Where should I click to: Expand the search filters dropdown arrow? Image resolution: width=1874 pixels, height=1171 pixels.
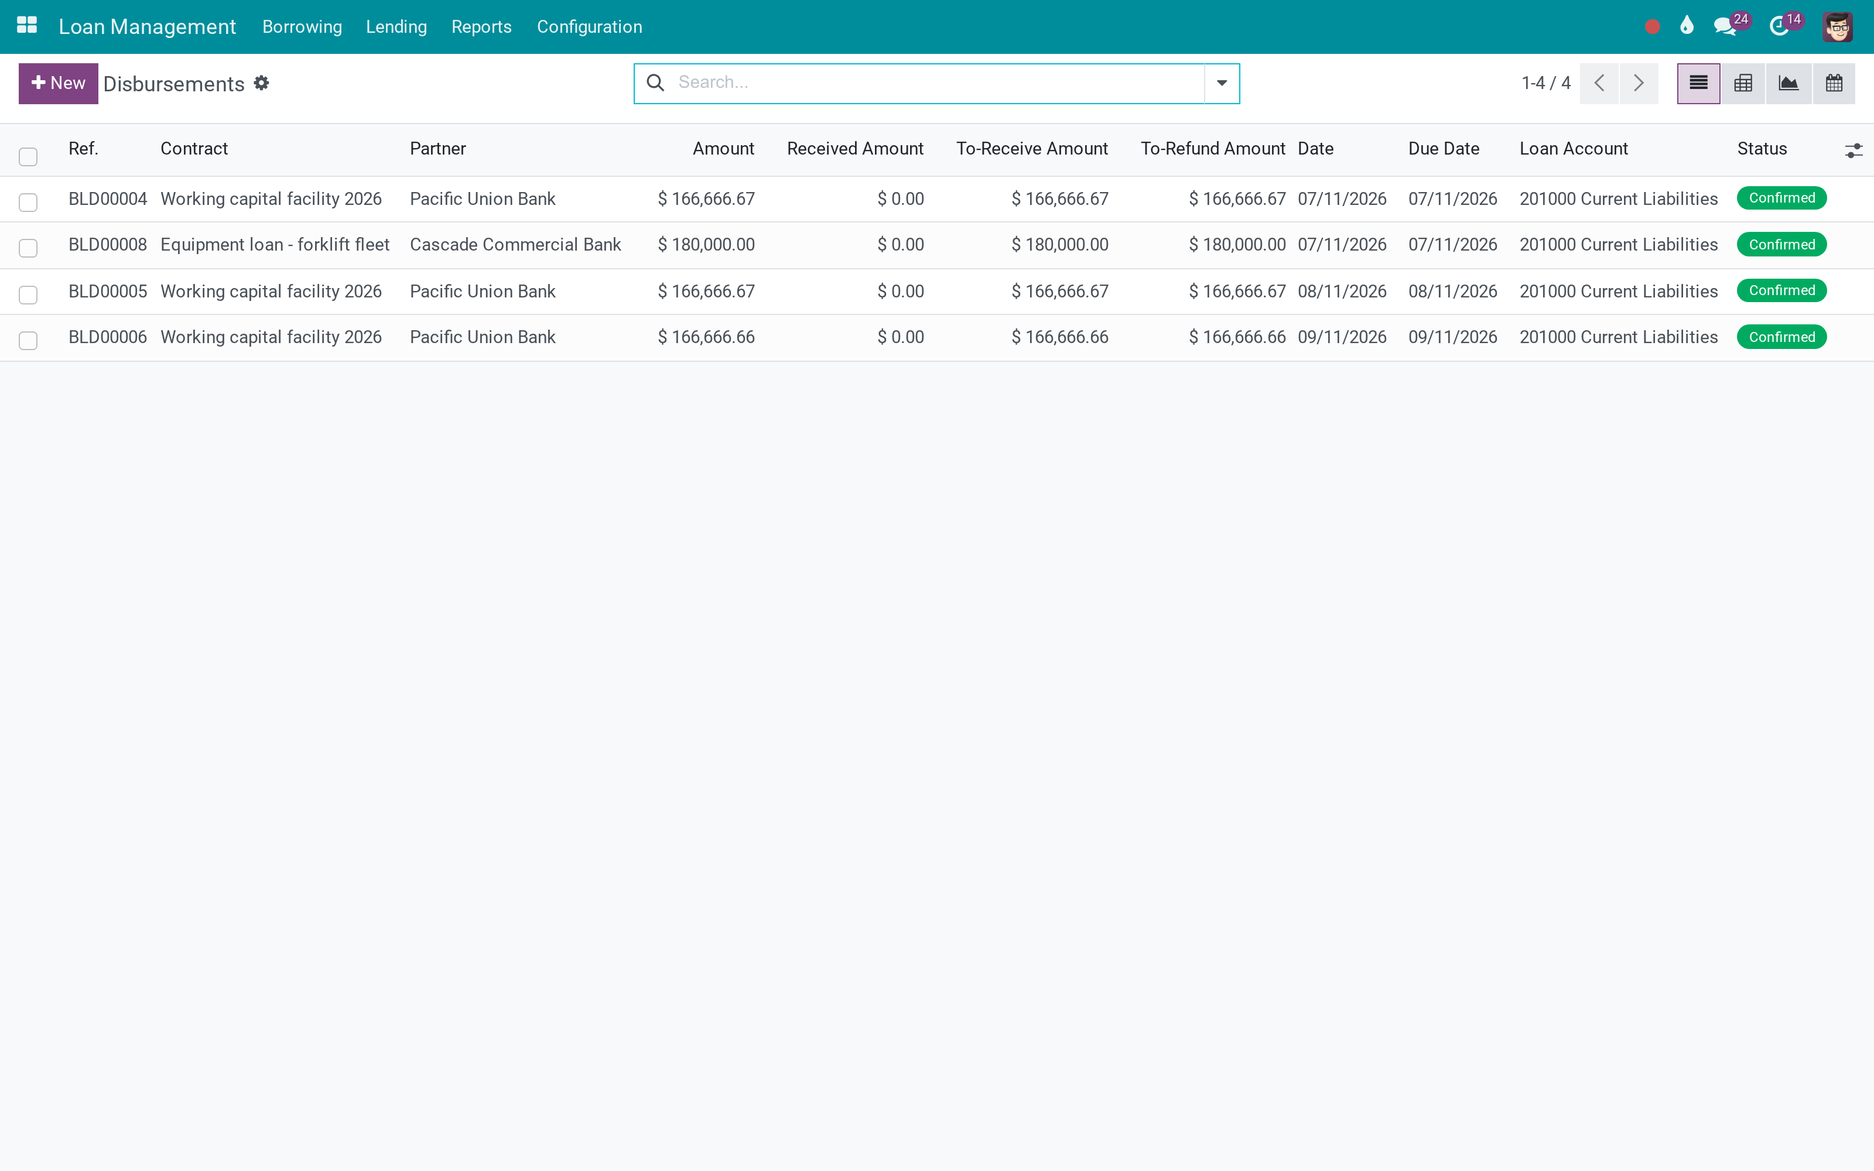(1221, 84)
